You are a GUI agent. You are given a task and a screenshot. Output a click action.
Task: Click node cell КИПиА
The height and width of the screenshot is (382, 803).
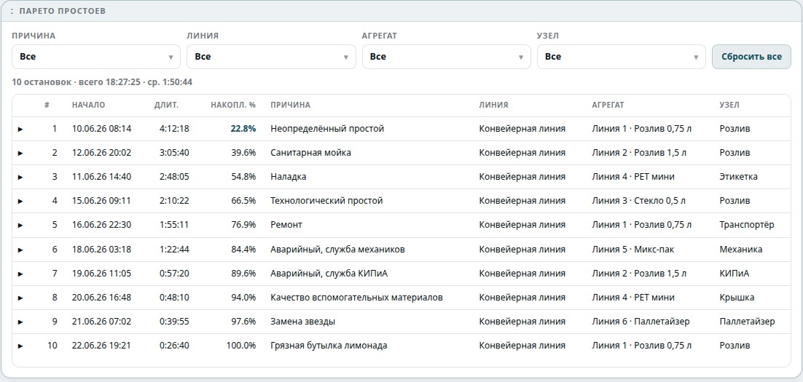click(734, 274)
